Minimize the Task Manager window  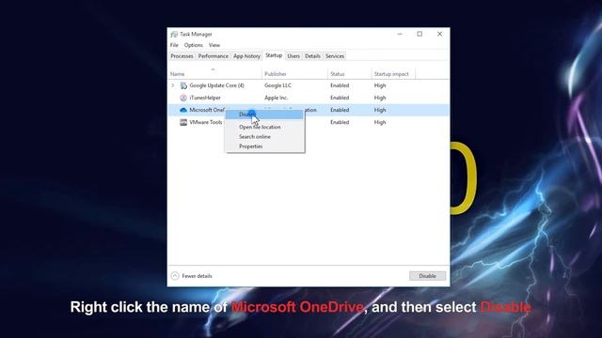(x=400, y=34)
